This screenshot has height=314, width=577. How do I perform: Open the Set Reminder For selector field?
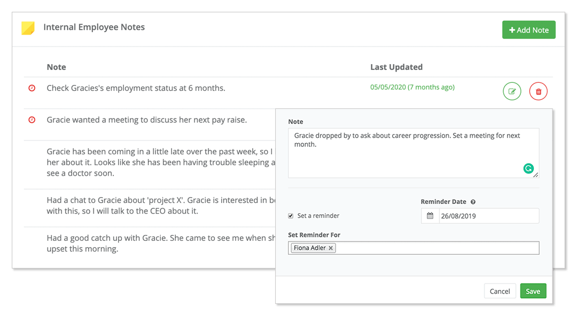pos(435,248)
